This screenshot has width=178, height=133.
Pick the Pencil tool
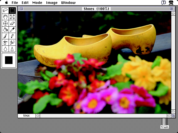tap(12, 36)
